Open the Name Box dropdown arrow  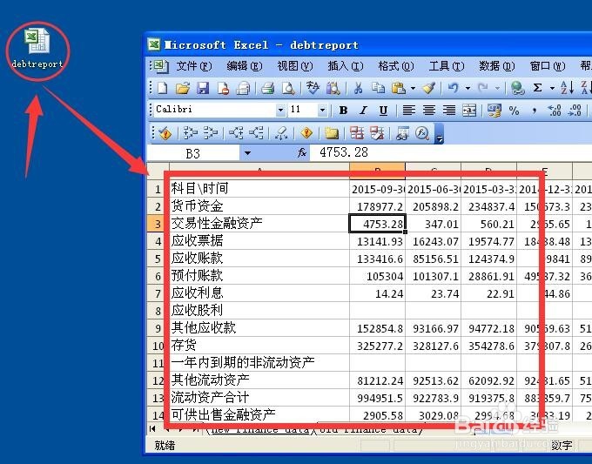(247, 153)
